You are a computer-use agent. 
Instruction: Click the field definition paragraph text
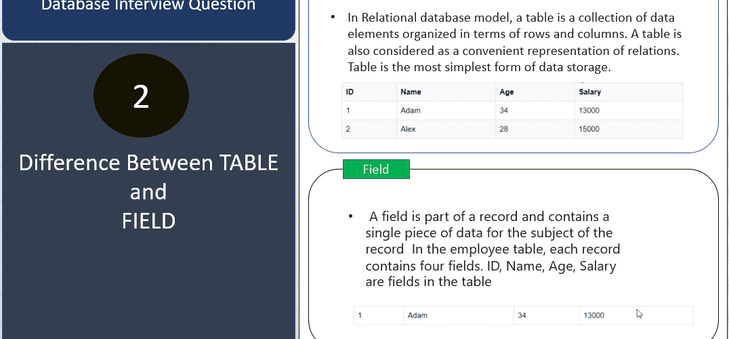pyautogui.click(x=493, y=250)
